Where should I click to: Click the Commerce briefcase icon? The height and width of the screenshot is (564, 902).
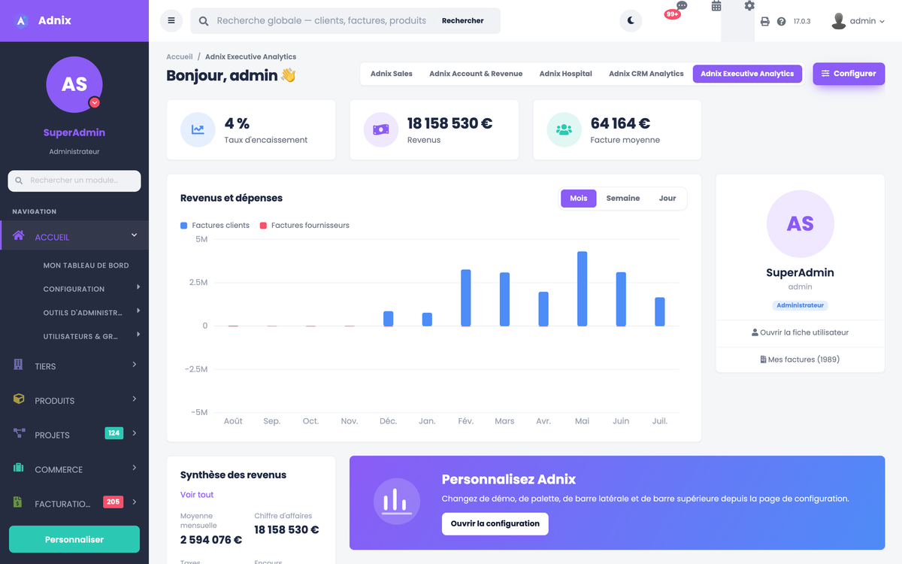point(19,468)
